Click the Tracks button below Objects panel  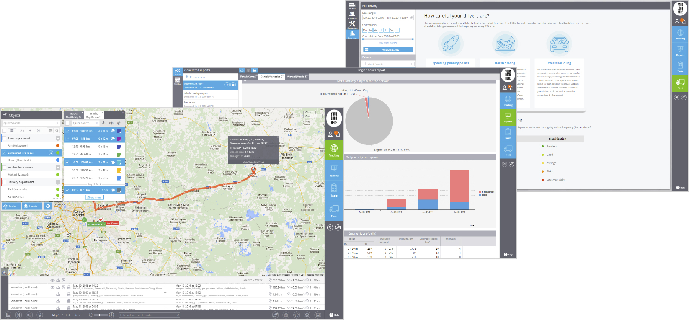pyautogui.click(x=11, y=206)
